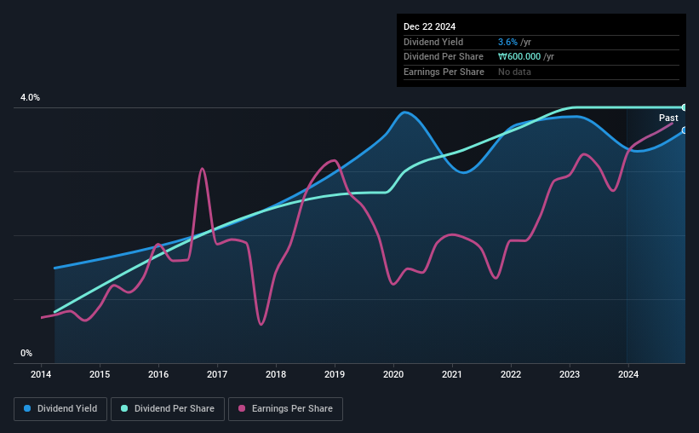The image size is (699, 433).
Task: Click the tooltip Earnings Per Share row label
Action: 444,72
